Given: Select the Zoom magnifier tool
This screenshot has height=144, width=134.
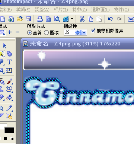Looking at the screenshot, I should [1, 108].
